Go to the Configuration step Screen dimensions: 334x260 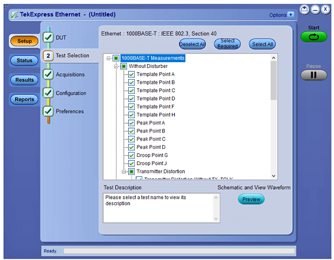71,93
